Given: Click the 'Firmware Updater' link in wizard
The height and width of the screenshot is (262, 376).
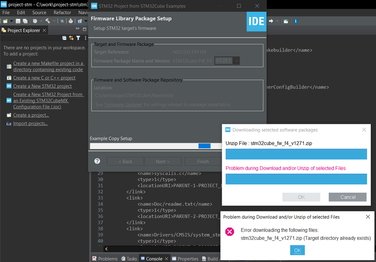Looking at the screenshot, I should click(123, 105).
